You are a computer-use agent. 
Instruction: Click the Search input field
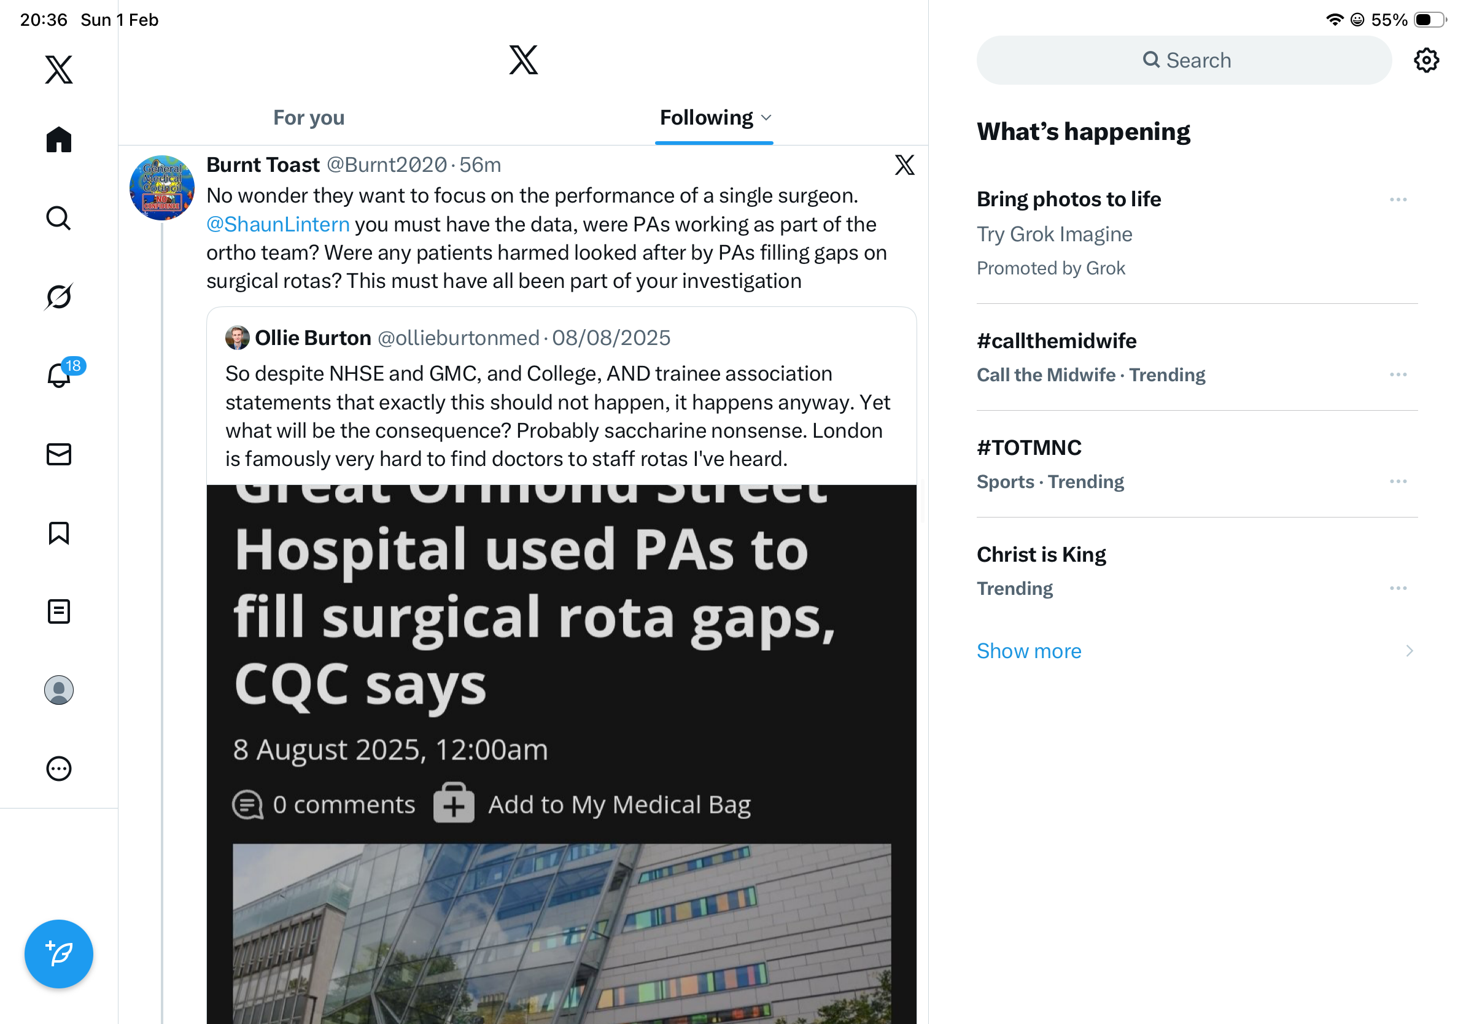coord(1184,61)
